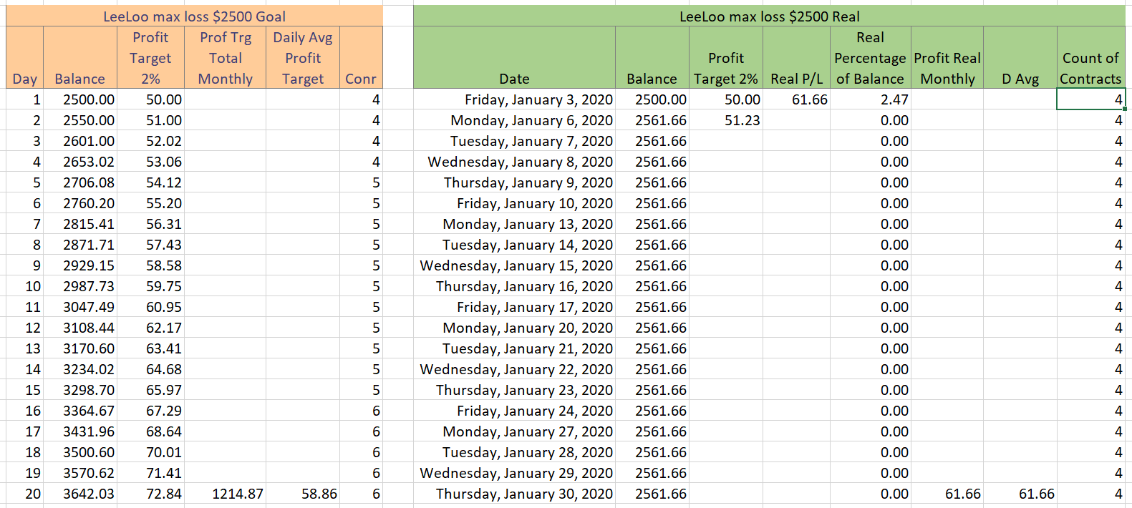Select the Day 20 balance cell 3642.03
Screen dimensions: 1132x508
[79, 494]
